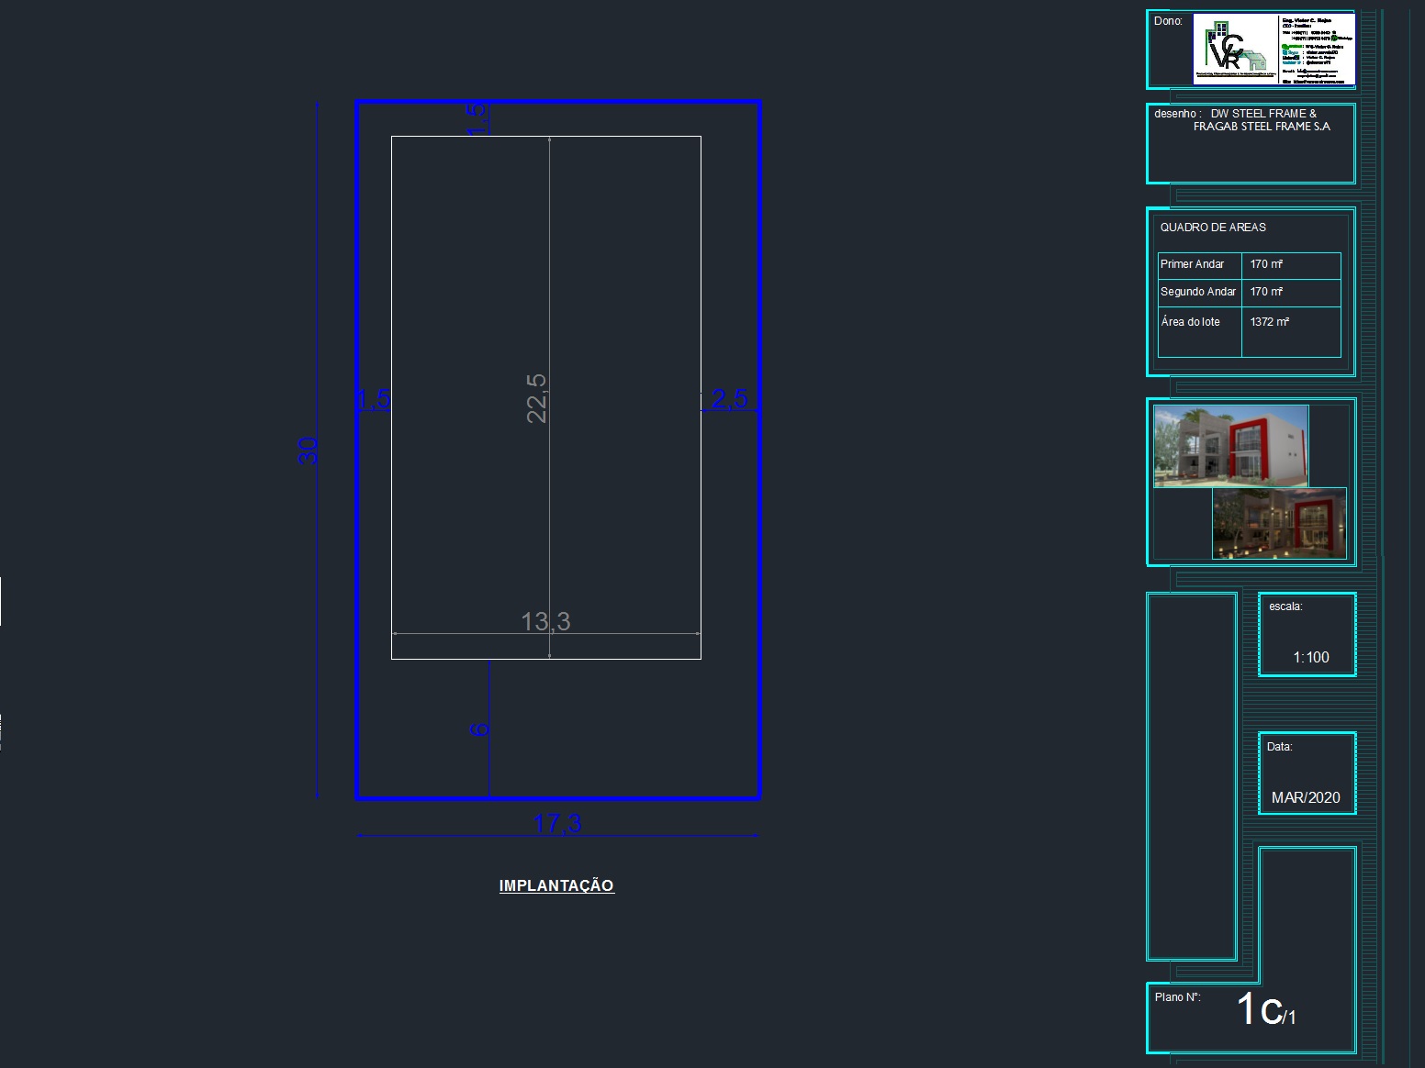Click the QUADRO DE AREAS heading
This screenshot has height=1068, width=1425.
tap(1212, 228)
